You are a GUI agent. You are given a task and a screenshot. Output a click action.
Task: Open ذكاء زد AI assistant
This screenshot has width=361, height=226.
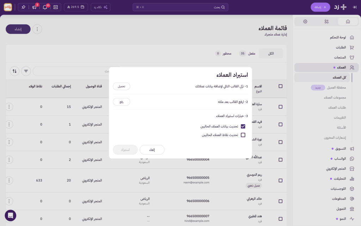(100, 7)
